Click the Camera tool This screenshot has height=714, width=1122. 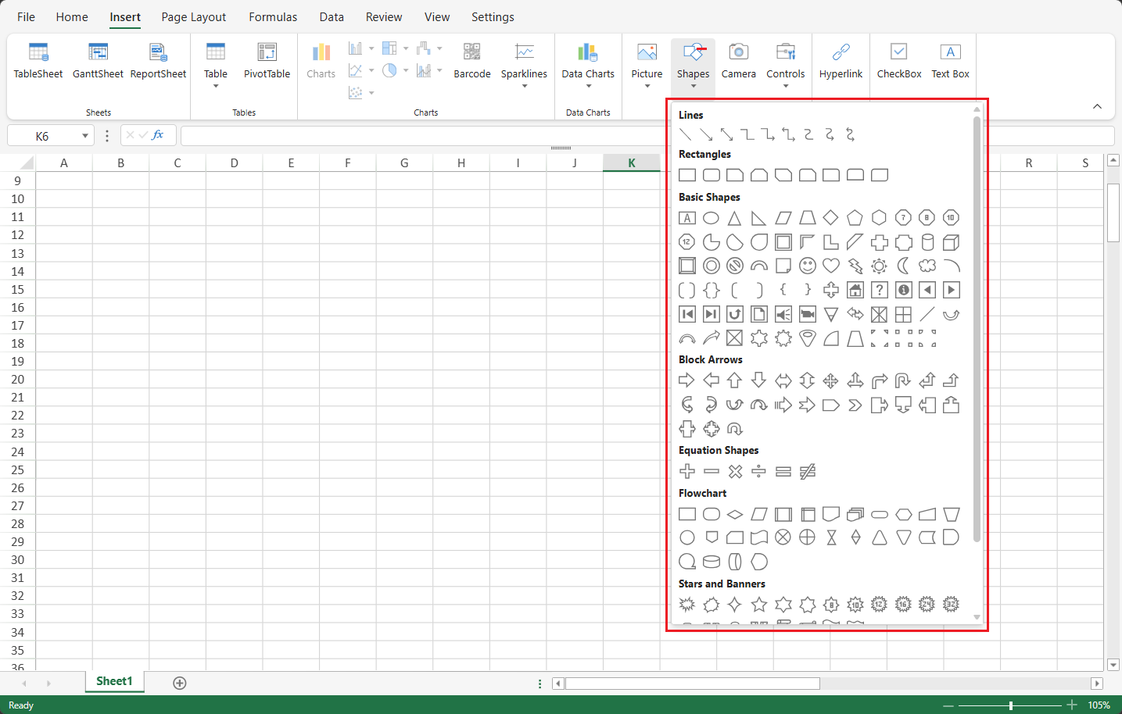coord(738,61)
